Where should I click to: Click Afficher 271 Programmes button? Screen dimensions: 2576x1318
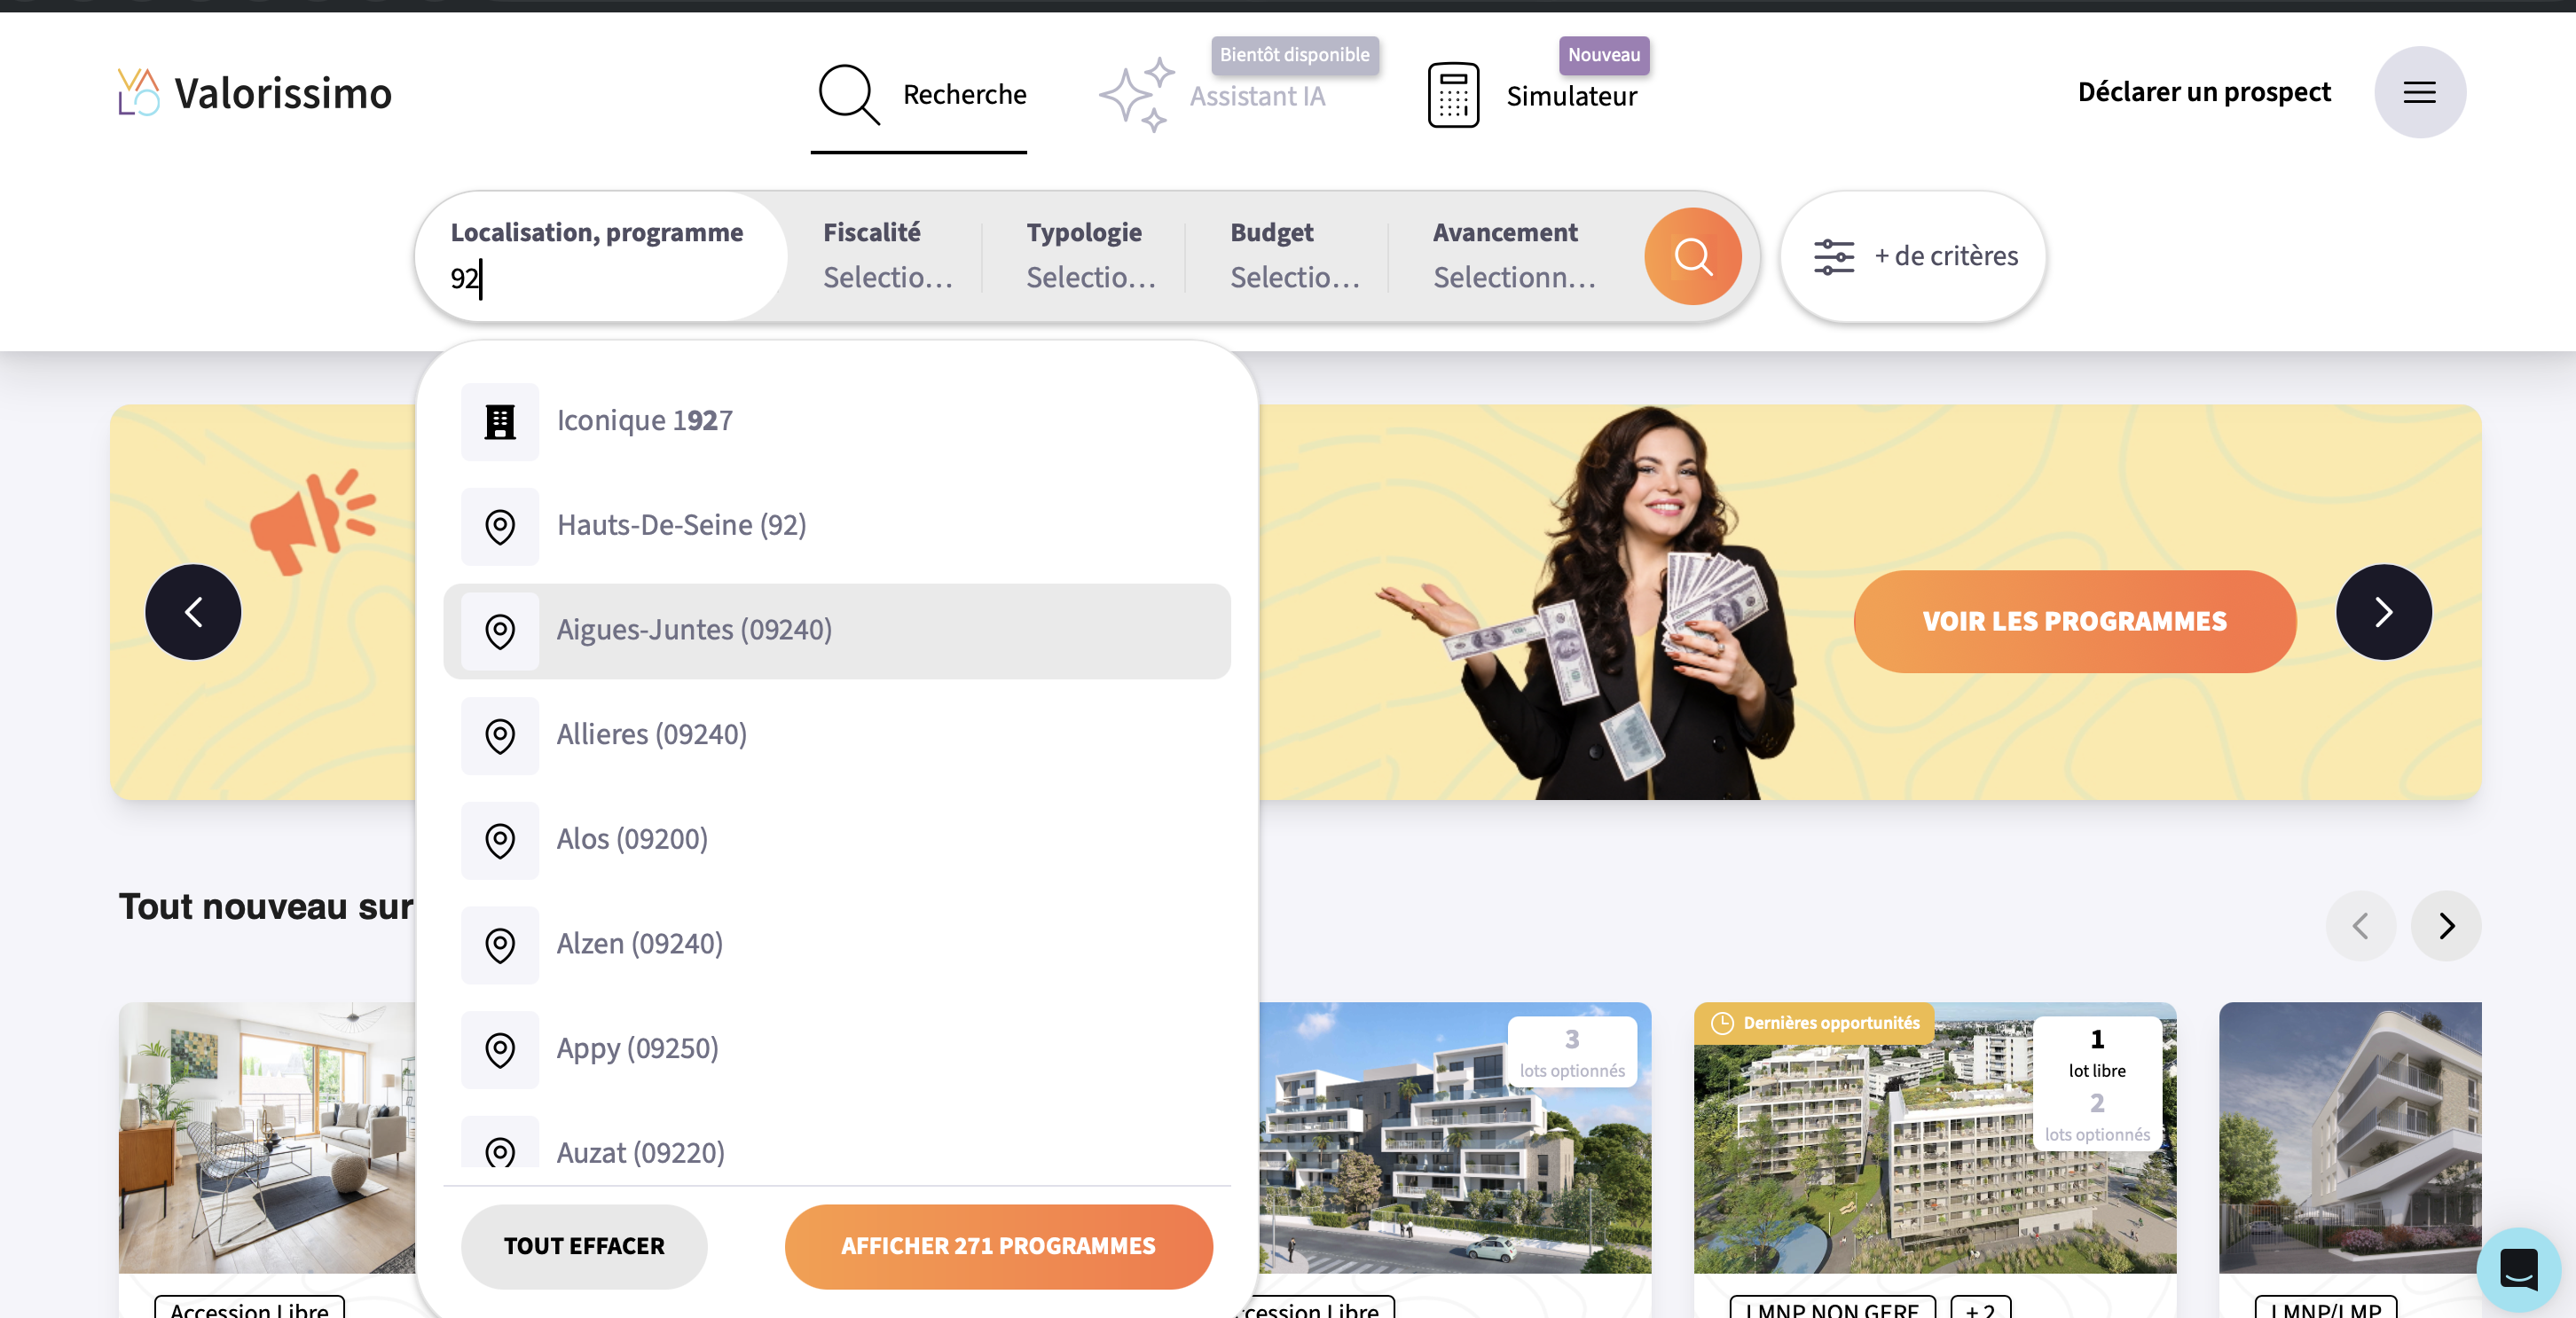(x=998, y=1246)
